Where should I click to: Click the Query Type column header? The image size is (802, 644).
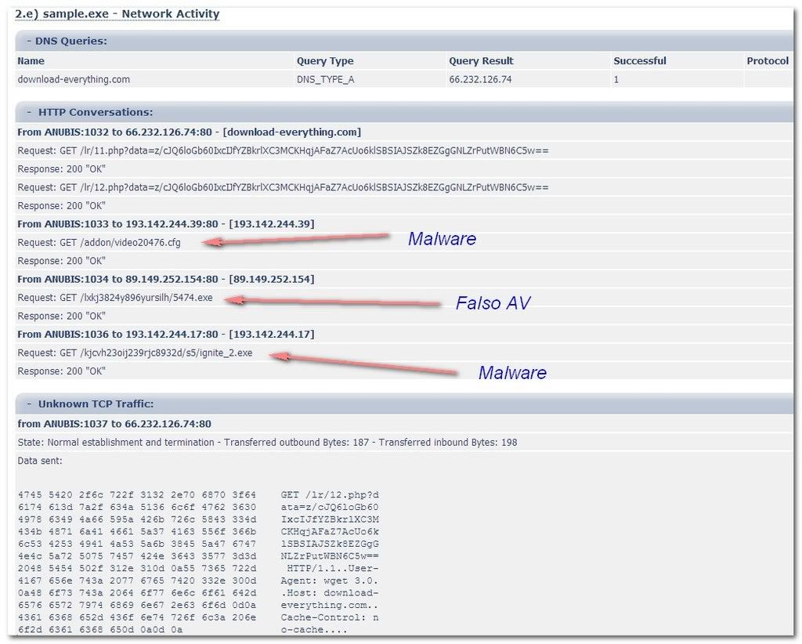[324, 61]
